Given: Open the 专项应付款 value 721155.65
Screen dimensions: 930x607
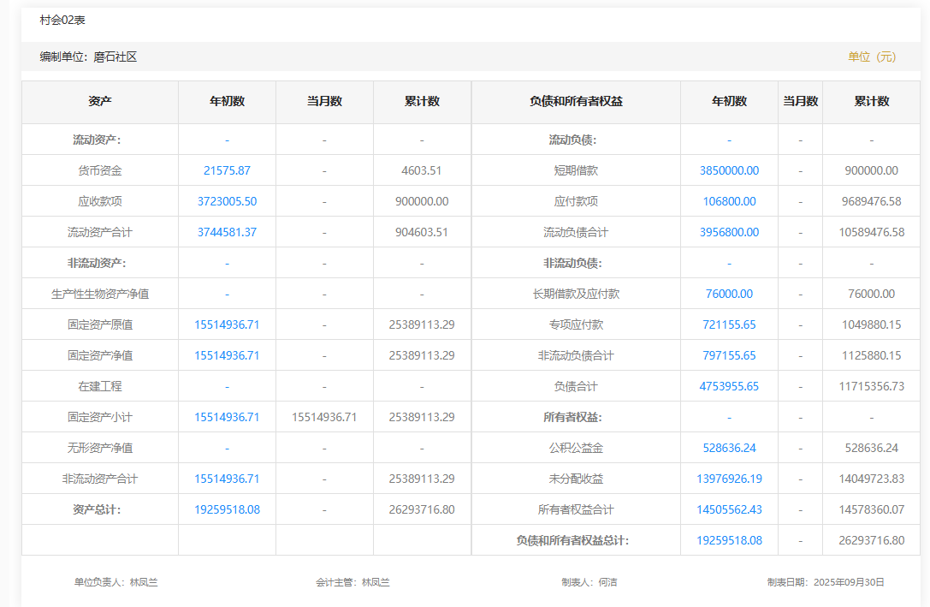Looking at the screenshot, I should tap(729, 324).
